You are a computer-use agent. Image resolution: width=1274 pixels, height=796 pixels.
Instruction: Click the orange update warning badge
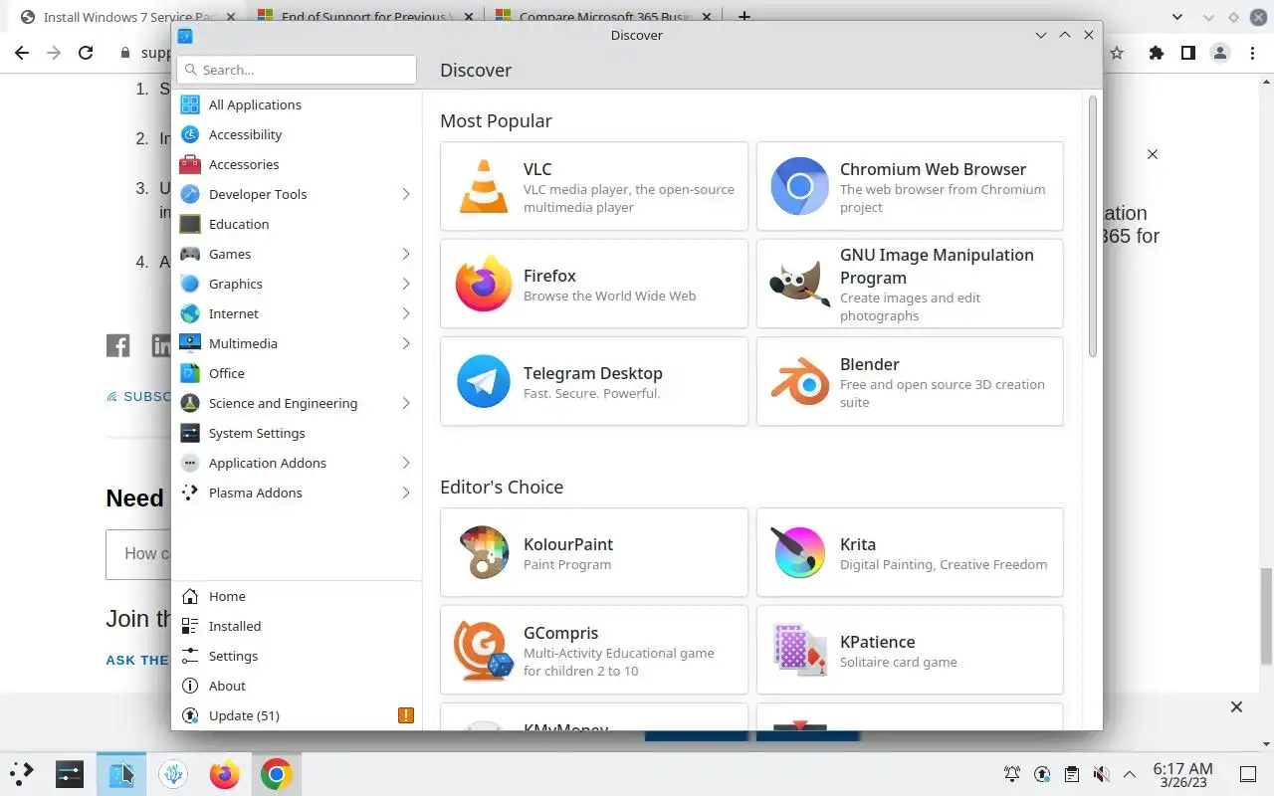pyautogui.click(x=405, y=715)
